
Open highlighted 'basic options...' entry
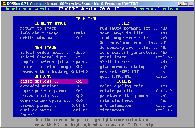pyautogui.click(x=54, y=81)
